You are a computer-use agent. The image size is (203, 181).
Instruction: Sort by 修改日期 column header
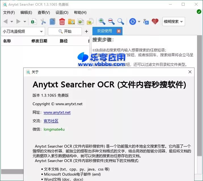39,41
